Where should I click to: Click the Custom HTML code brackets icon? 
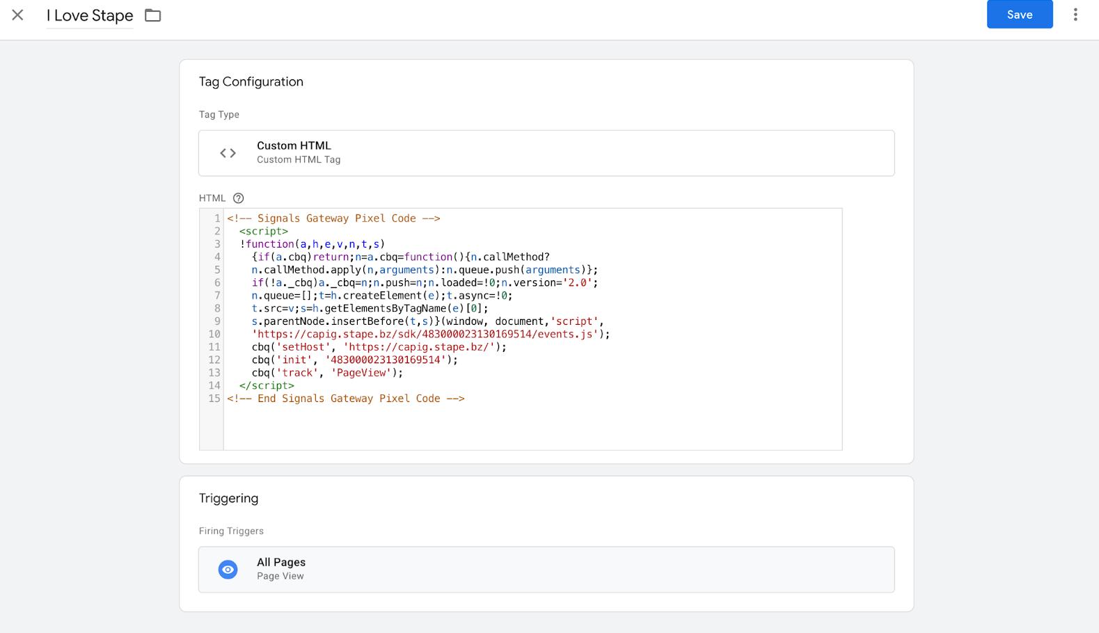[x=228, y=153]
